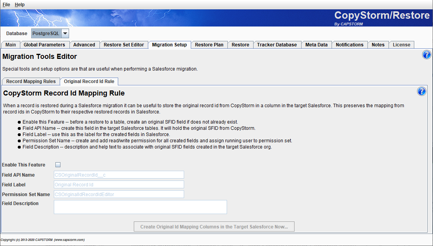This screenshot has height=246, width=433.
Task: Enable This Feature checkbox
Action: click(x=58, y=165)
